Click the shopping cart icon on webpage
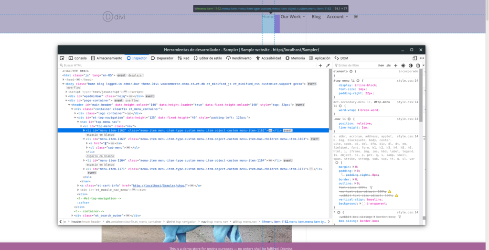The height and width of the screenshot is (250, 489). pos(355,17)
